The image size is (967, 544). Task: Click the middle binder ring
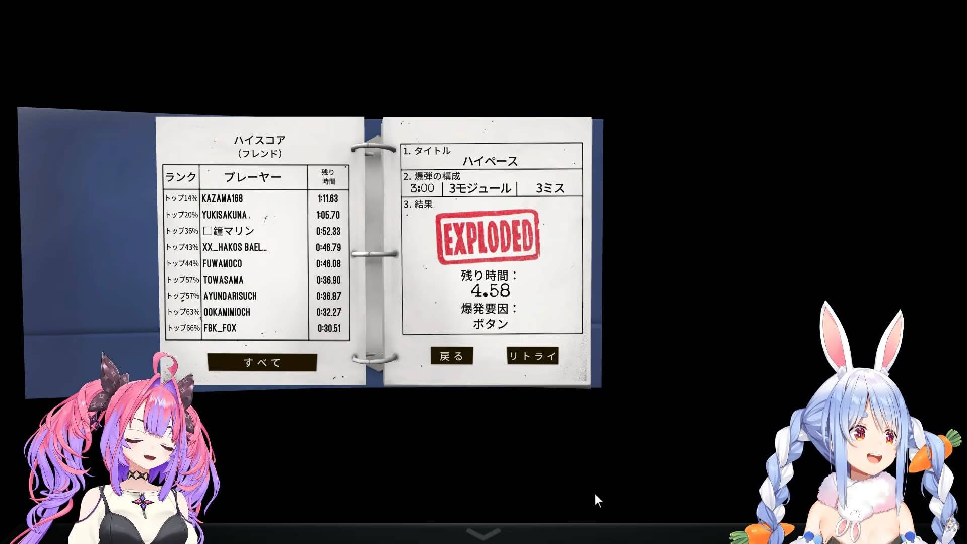[375, 254]
